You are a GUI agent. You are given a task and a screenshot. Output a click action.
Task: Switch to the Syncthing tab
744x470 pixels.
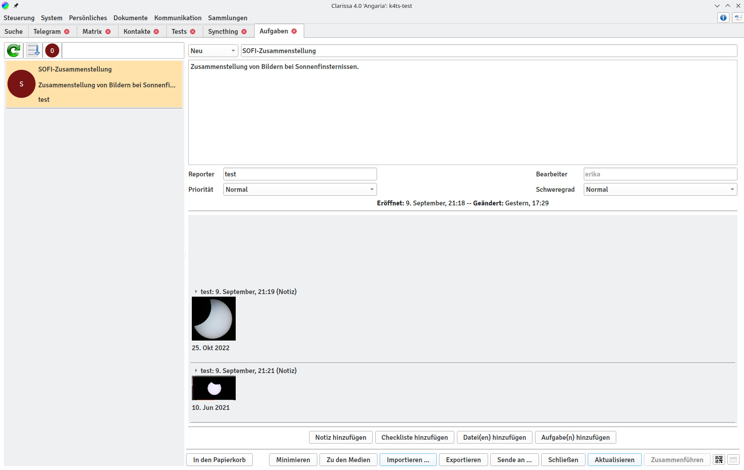pos(223,32)
